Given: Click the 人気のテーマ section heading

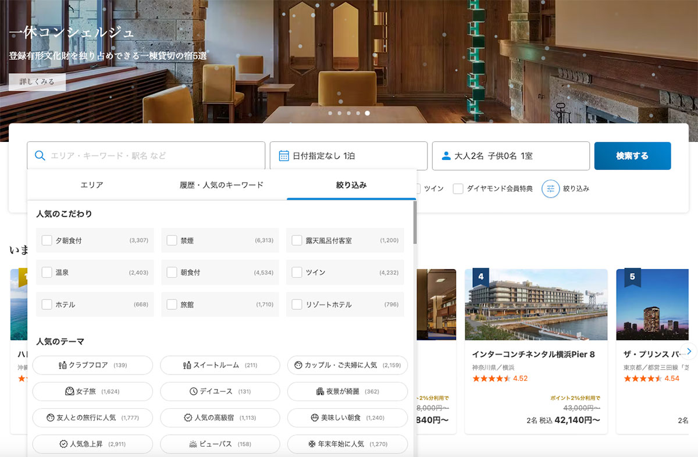Looking at the screenshot, I should point(60,341).
